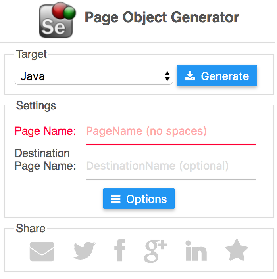This screenshot has height=279, width=277.
Task: Focus the DestinationName (optional) input field
Action: pos(171,166)
